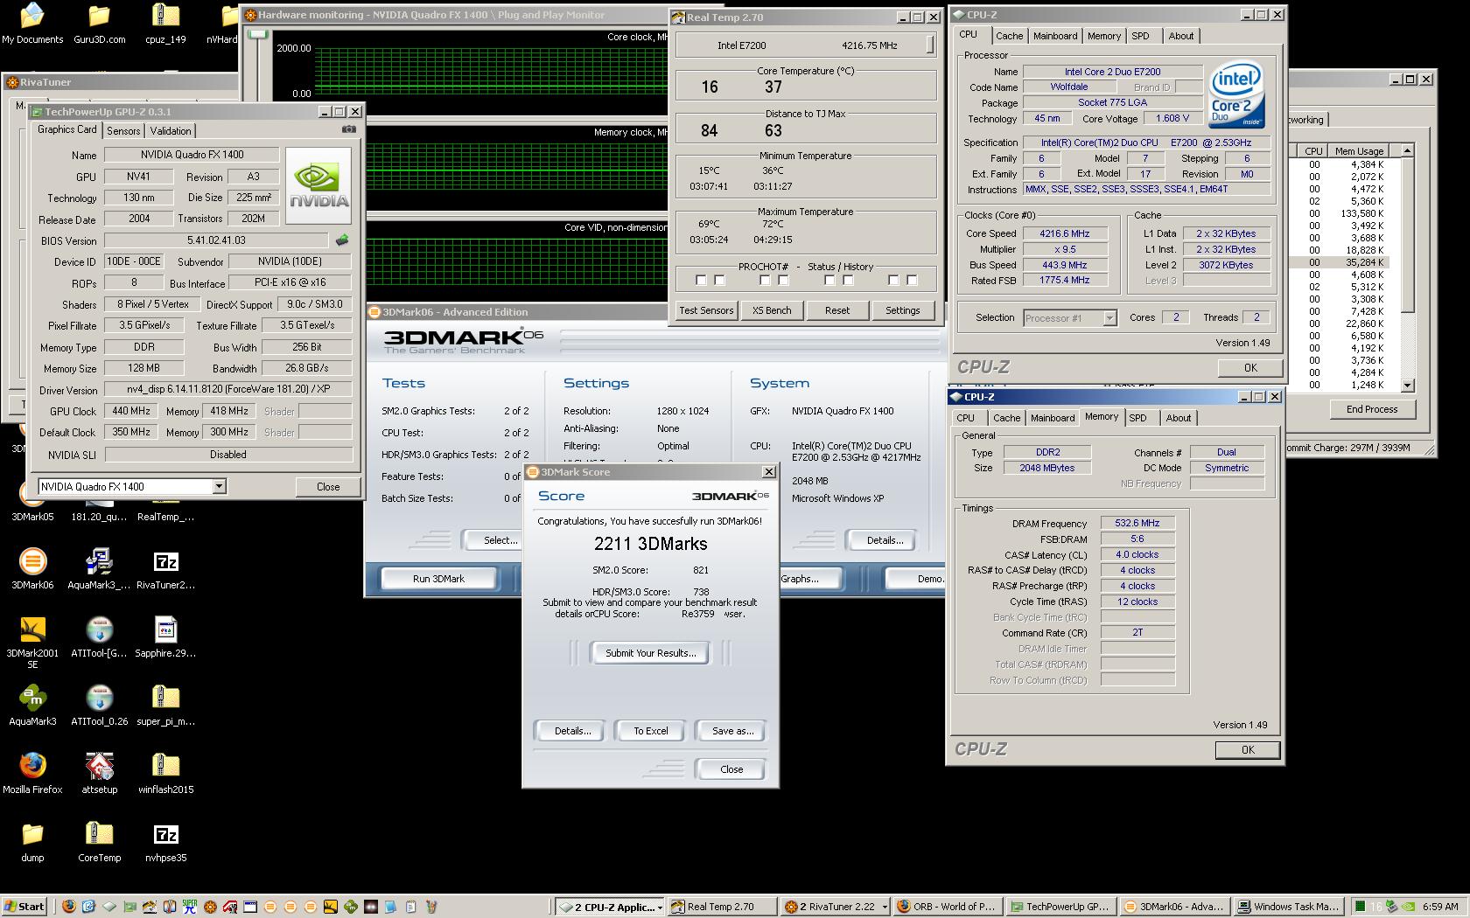Open Processor #1 selection dropdown in CPU-Z
Viewport: 1470px width, 918px height.
tap(1109, 318)
